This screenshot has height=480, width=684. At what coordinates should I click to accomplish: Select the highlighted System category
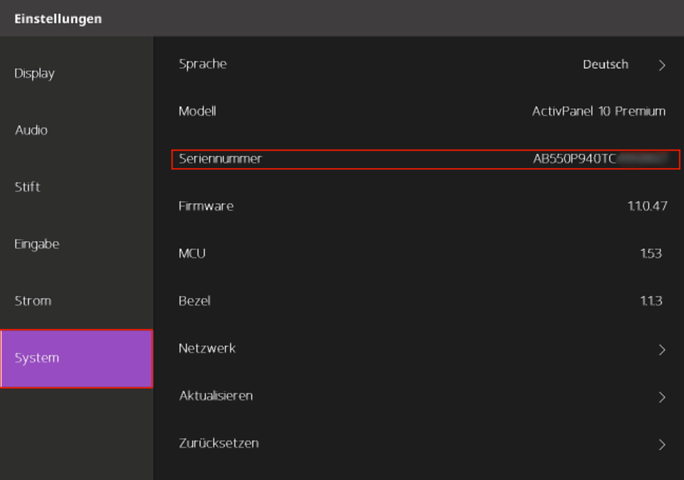coord(76,359)
